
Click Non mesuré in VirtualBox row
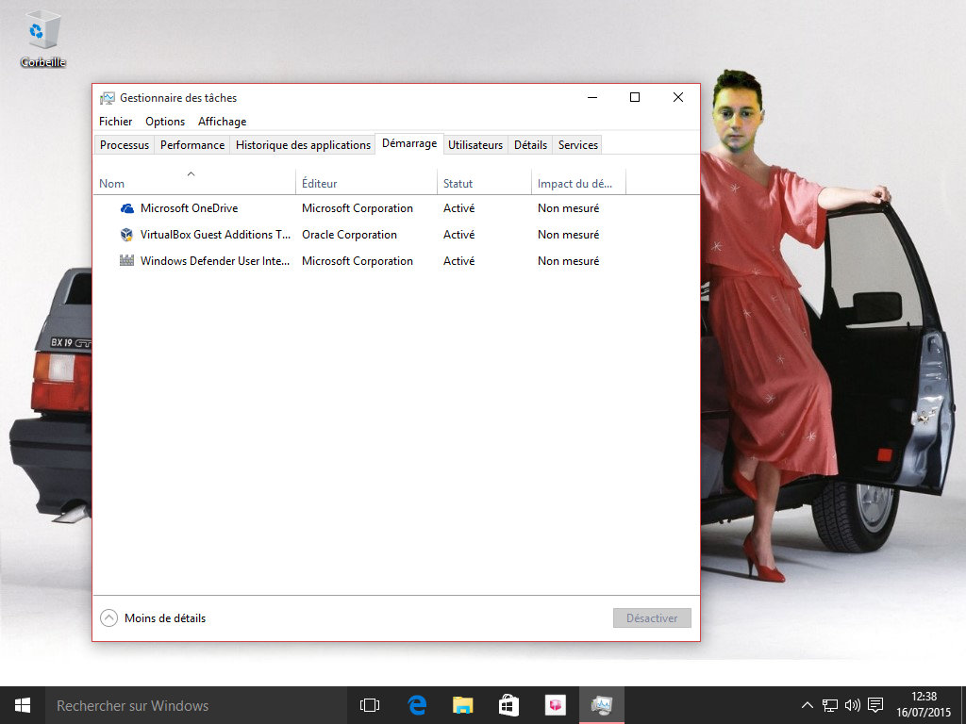(x=568, y=235)
